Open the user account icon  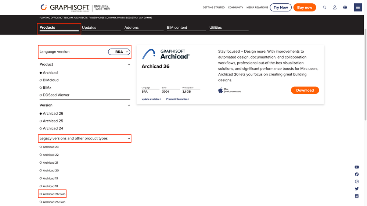click(x=335, y=7)
